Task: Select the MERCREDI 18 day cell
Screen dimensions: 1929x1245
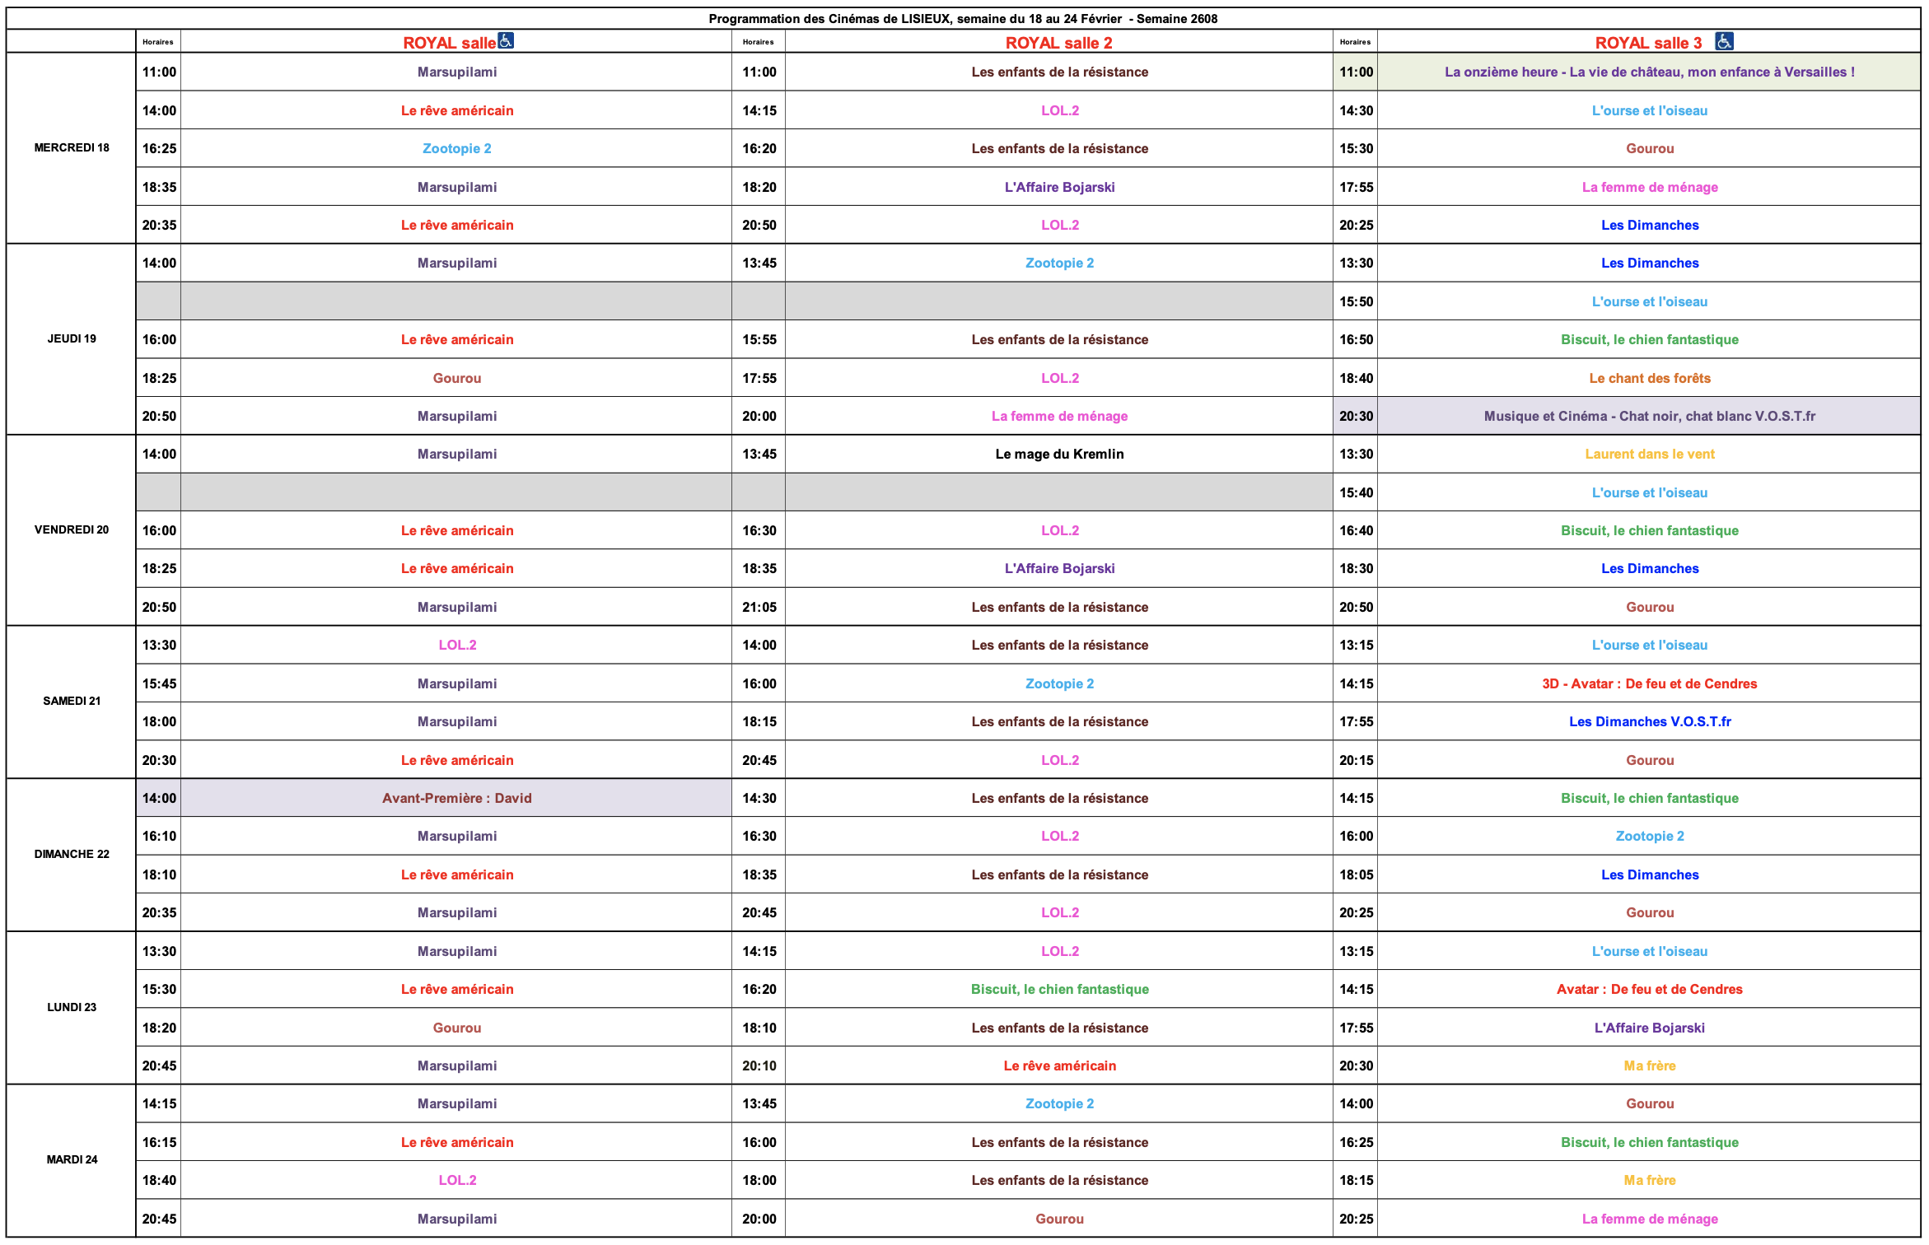Action: tap(72, 148)
